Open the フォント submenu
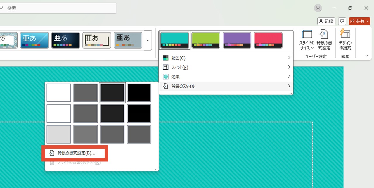Screen dimensions: 374x188 tap(226, 67)
